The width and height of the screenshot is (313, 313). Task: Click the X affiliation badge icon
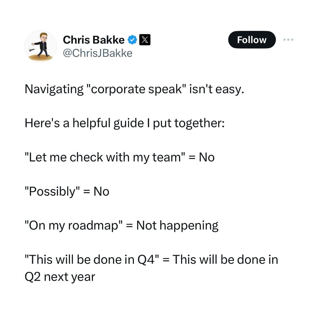(x=144, y=40)
